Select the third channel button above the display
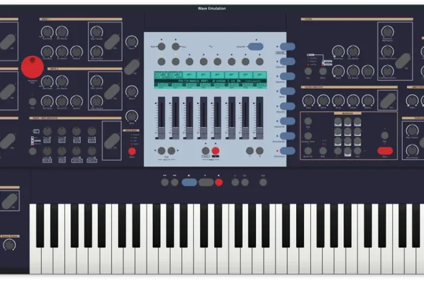 190,62
